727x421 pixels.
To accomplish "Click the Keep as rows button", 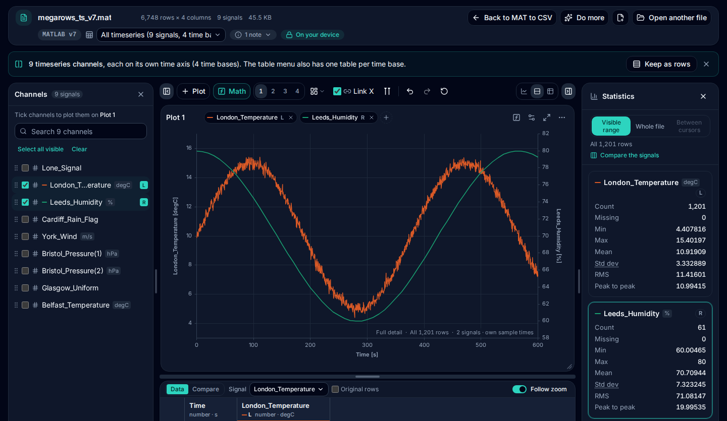I will pyautogui.click(x=661, y=64).
